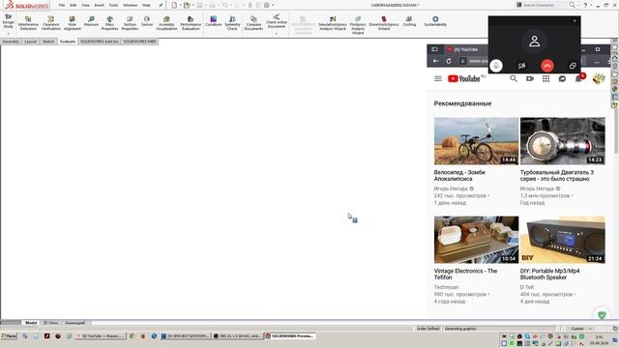The image size is (619, 348).
Task: Launch FloXpress Analysis Wizard
Action: (358, 25)
